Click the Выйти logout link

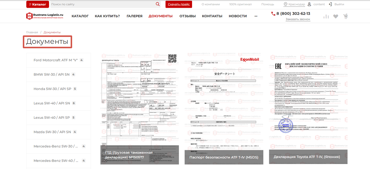pos(339,4)
